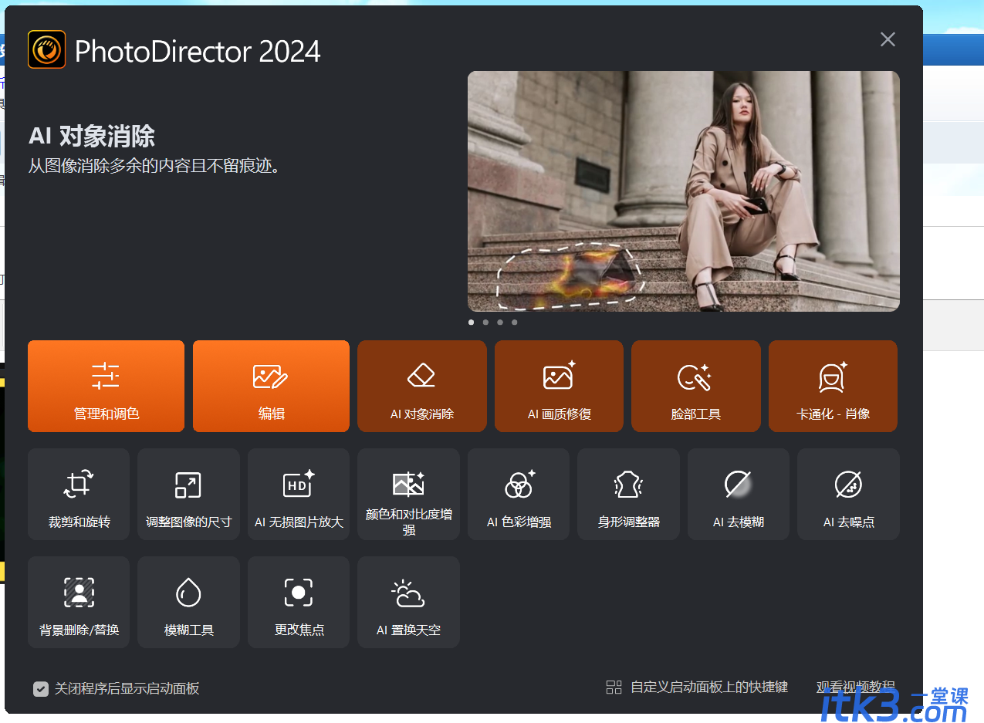Image resolution: width=984 pixels, height=723 pixels.
Task: Click the PhotoDirector 2024 title text
Action: tap(198, 52)
